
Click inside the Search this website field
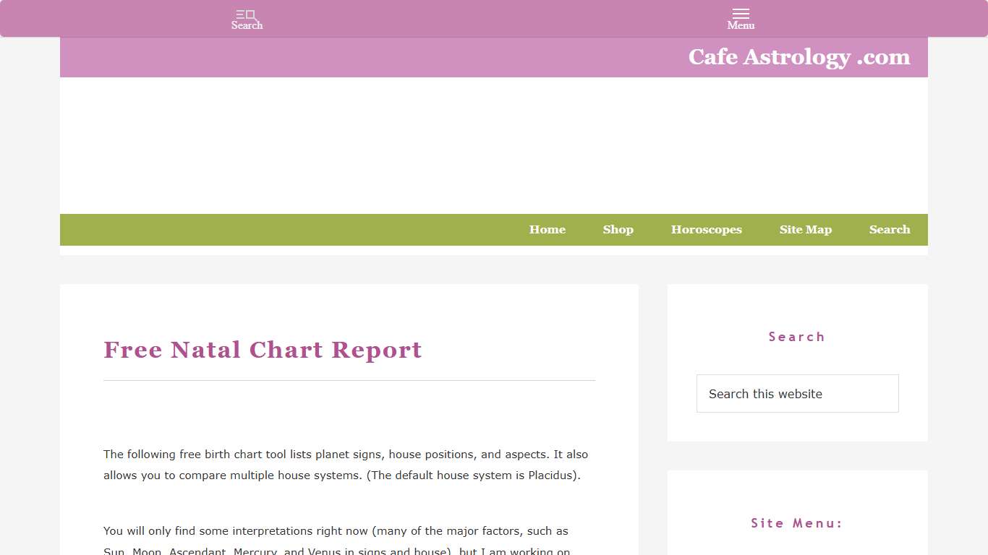click(x=797, y=393)
